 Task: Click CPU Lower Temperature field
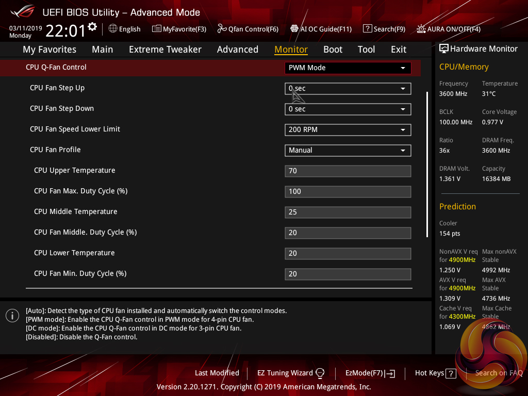pos(348,253)
